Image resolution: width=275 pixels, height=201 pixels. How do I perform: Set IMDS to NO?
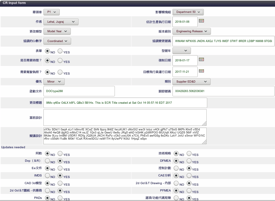[47, 176]
